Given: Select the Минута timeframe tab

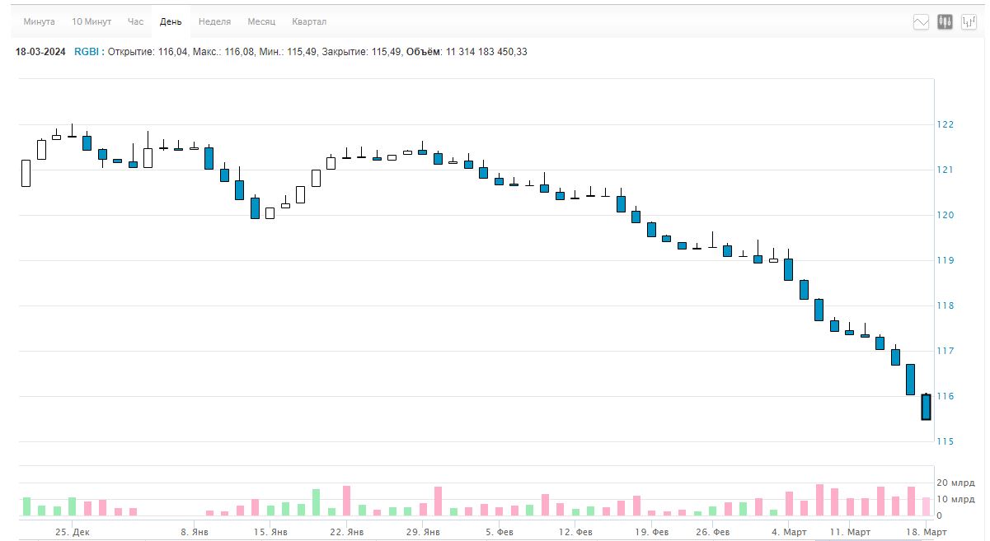Looking at the screenshot, I should pyautogui.click(x=40, y=21).
